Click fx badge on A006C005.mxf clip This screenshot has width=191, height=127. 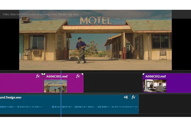[78, 76]
